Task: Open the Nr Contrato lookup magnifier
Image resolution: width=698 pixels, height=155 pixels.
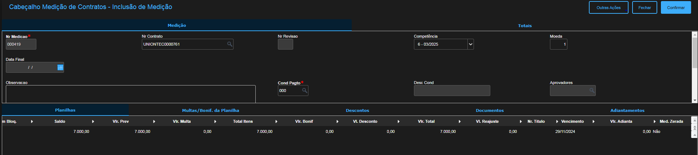Action: 230,44
